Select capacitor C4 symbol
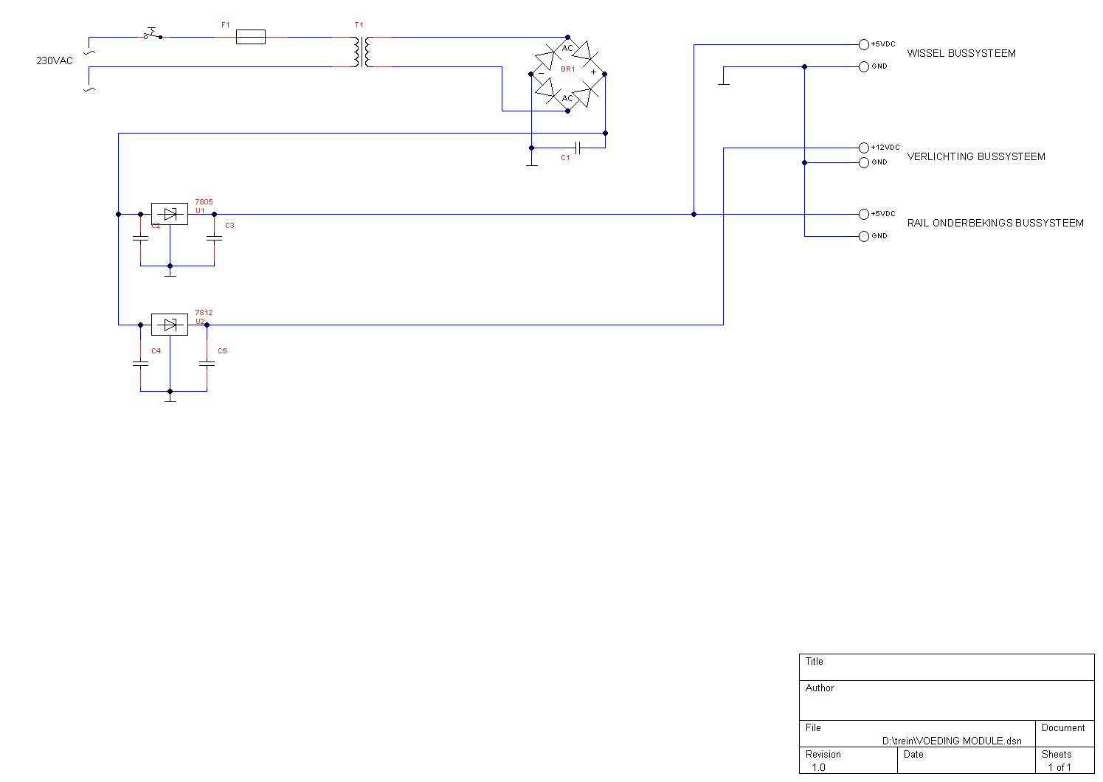Image resolution: width=1103 pixels, height=782 pixels. coord(140,363)
